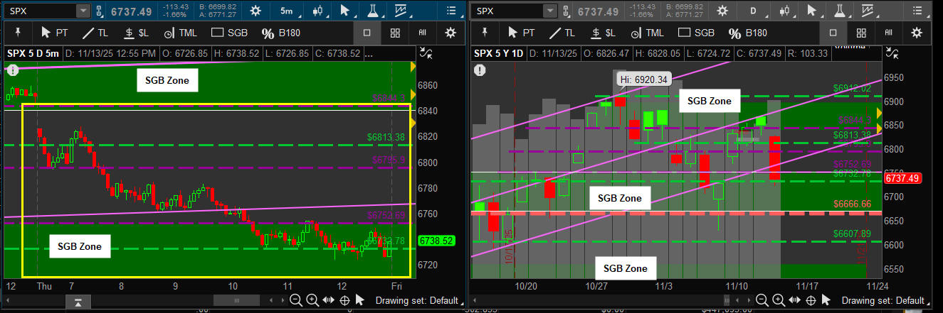The width and height of the screenshot is (943, 313).
Task: Open Drawing set: Default menu under left chart
Action: [421, 301]
